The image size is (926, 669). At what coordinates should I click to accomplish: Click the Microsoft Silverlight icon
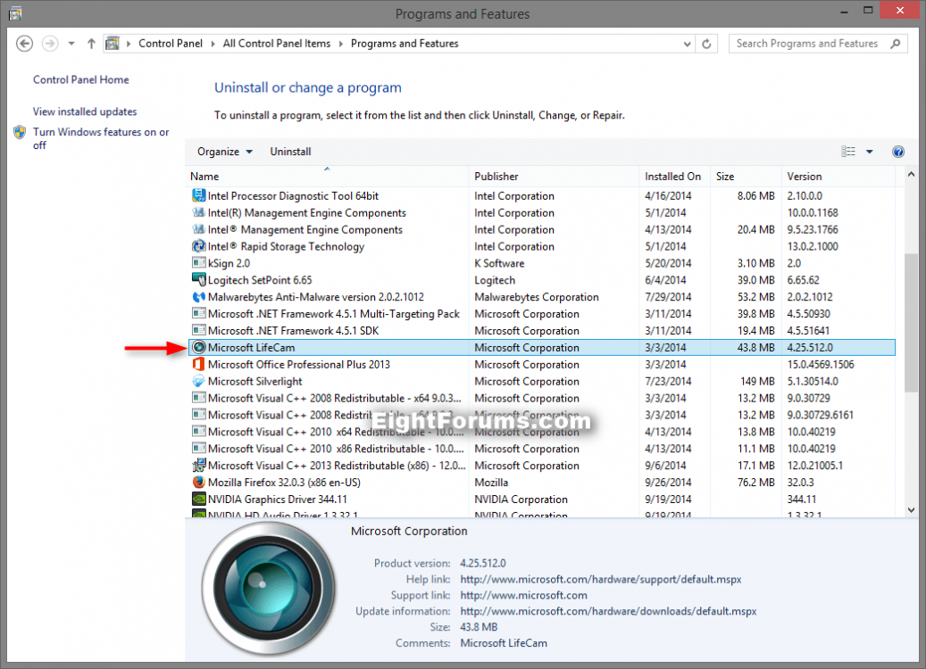click(x=199, y=382)
